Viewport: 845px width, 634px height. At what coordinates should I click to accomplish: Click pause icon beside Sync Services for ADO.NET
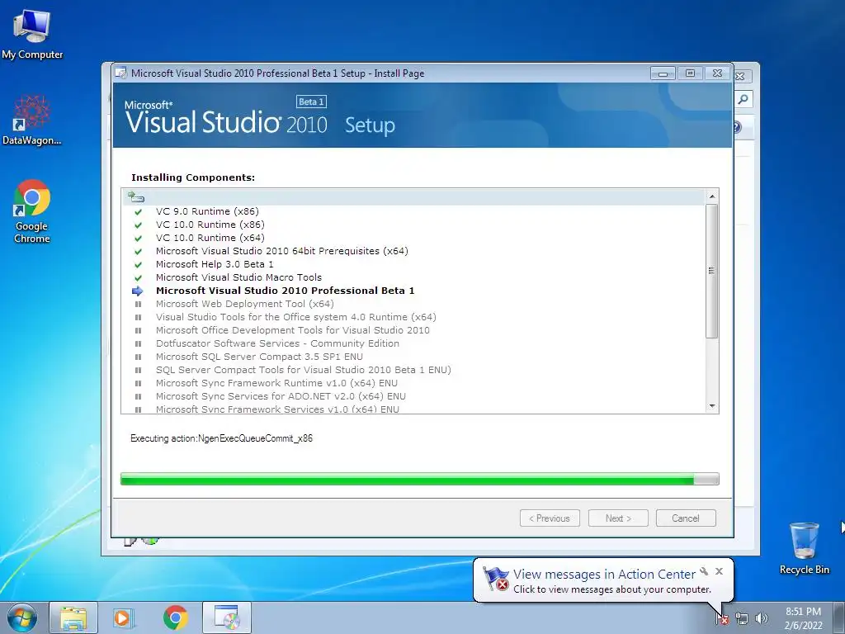138,396
